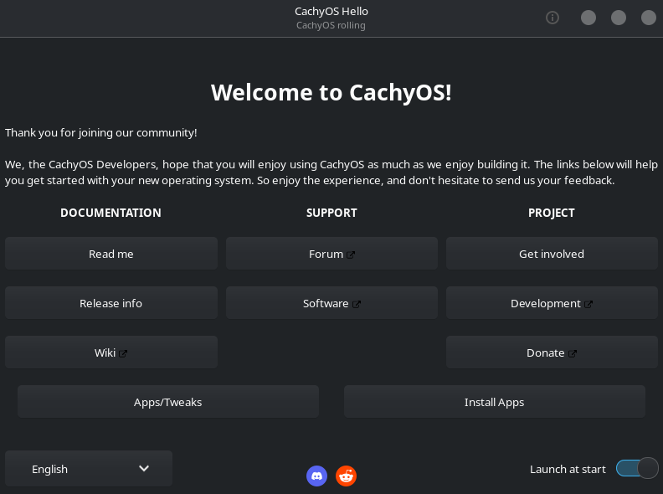Screen dimensions: 663x494
Task: Click the middle round window button
Action: [x=619, y=18]
